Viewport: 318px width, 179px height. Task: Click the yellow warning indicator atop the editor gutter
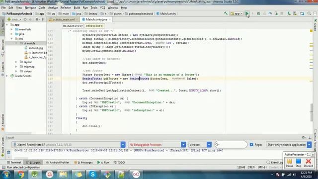click(x=311, y=31)
